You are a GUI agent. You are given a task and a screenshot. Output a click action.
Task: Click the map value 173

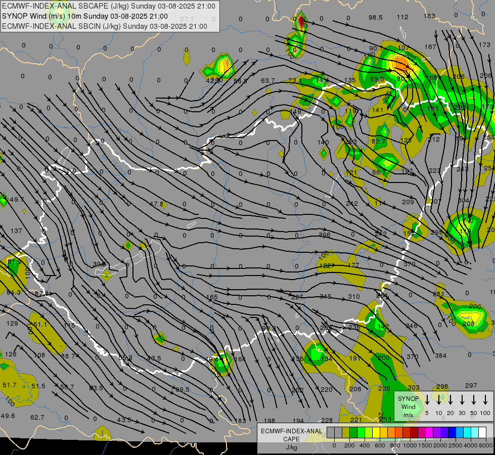coord(484,45)
